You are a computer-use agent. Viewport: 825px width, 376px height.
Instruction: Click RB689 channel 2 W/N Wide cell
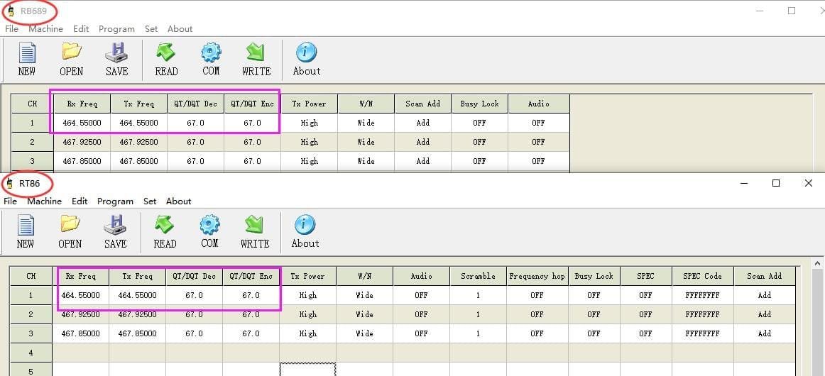[x=366, y=142]
